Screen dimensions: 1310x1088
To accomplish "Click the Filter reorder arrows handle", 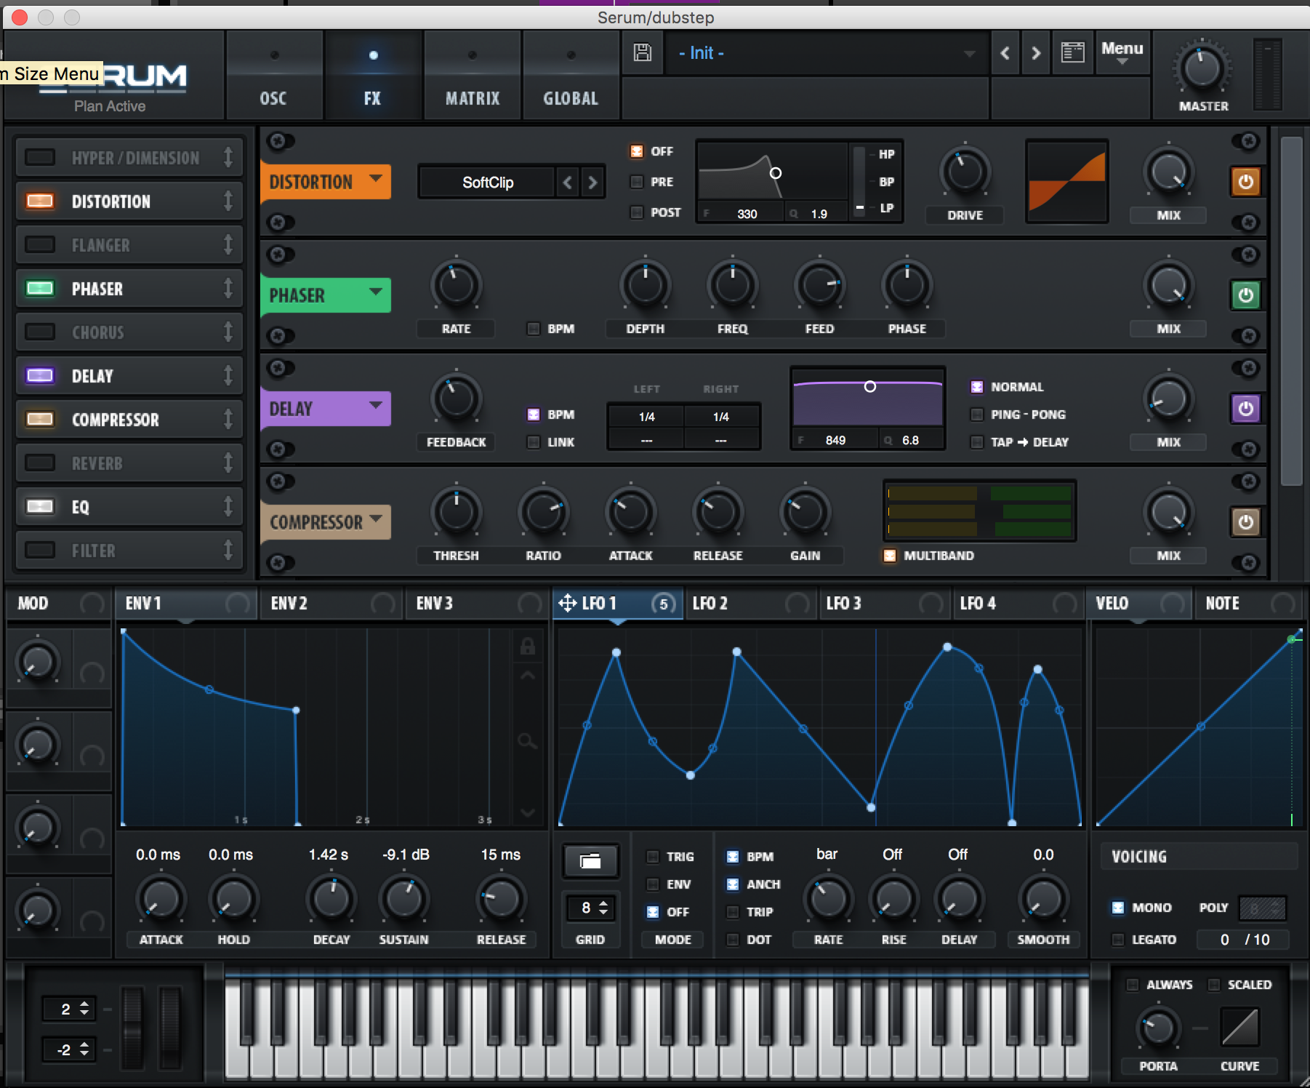I will coord(228,551).
